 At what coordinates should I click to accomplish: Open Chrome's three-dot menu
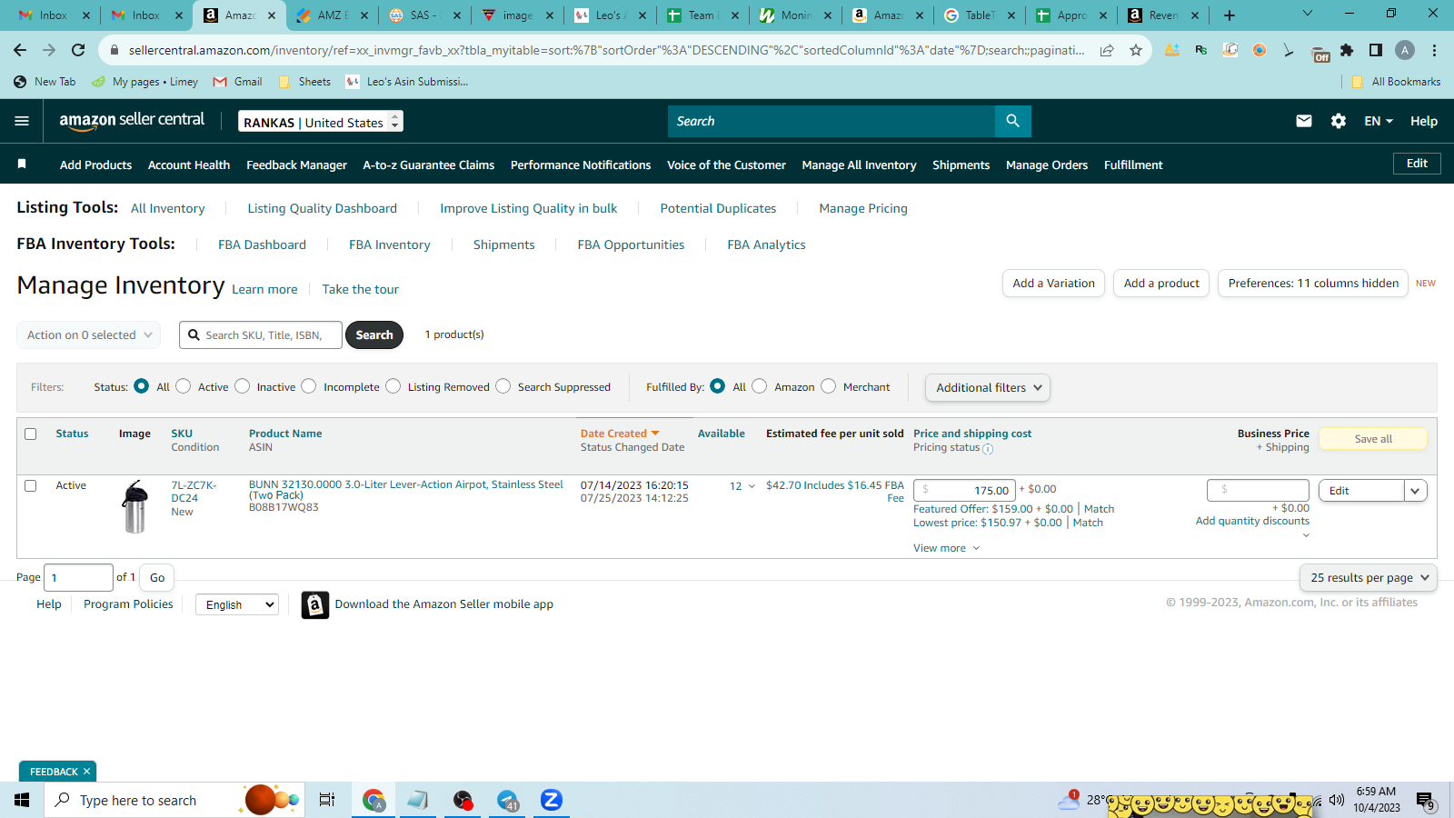[1434, 50]
